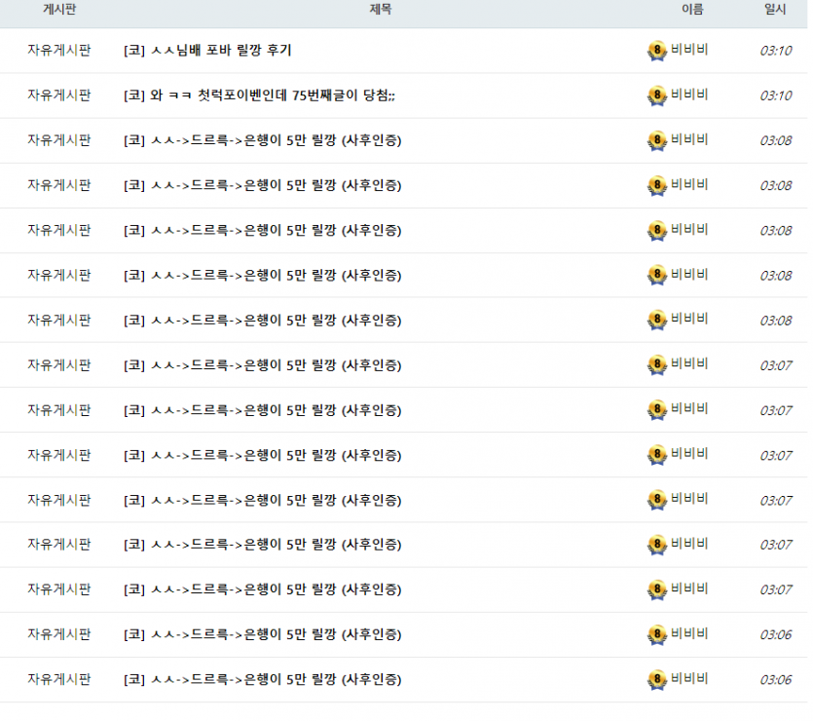813x721 pixels.
Task: Open the post about 75번째글이 당첨
Action: [259, 95]
